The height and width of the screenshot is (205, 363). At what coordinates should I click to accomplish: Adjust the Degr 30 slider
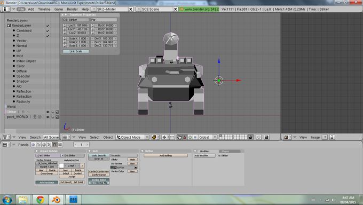(x=99, y=159)
